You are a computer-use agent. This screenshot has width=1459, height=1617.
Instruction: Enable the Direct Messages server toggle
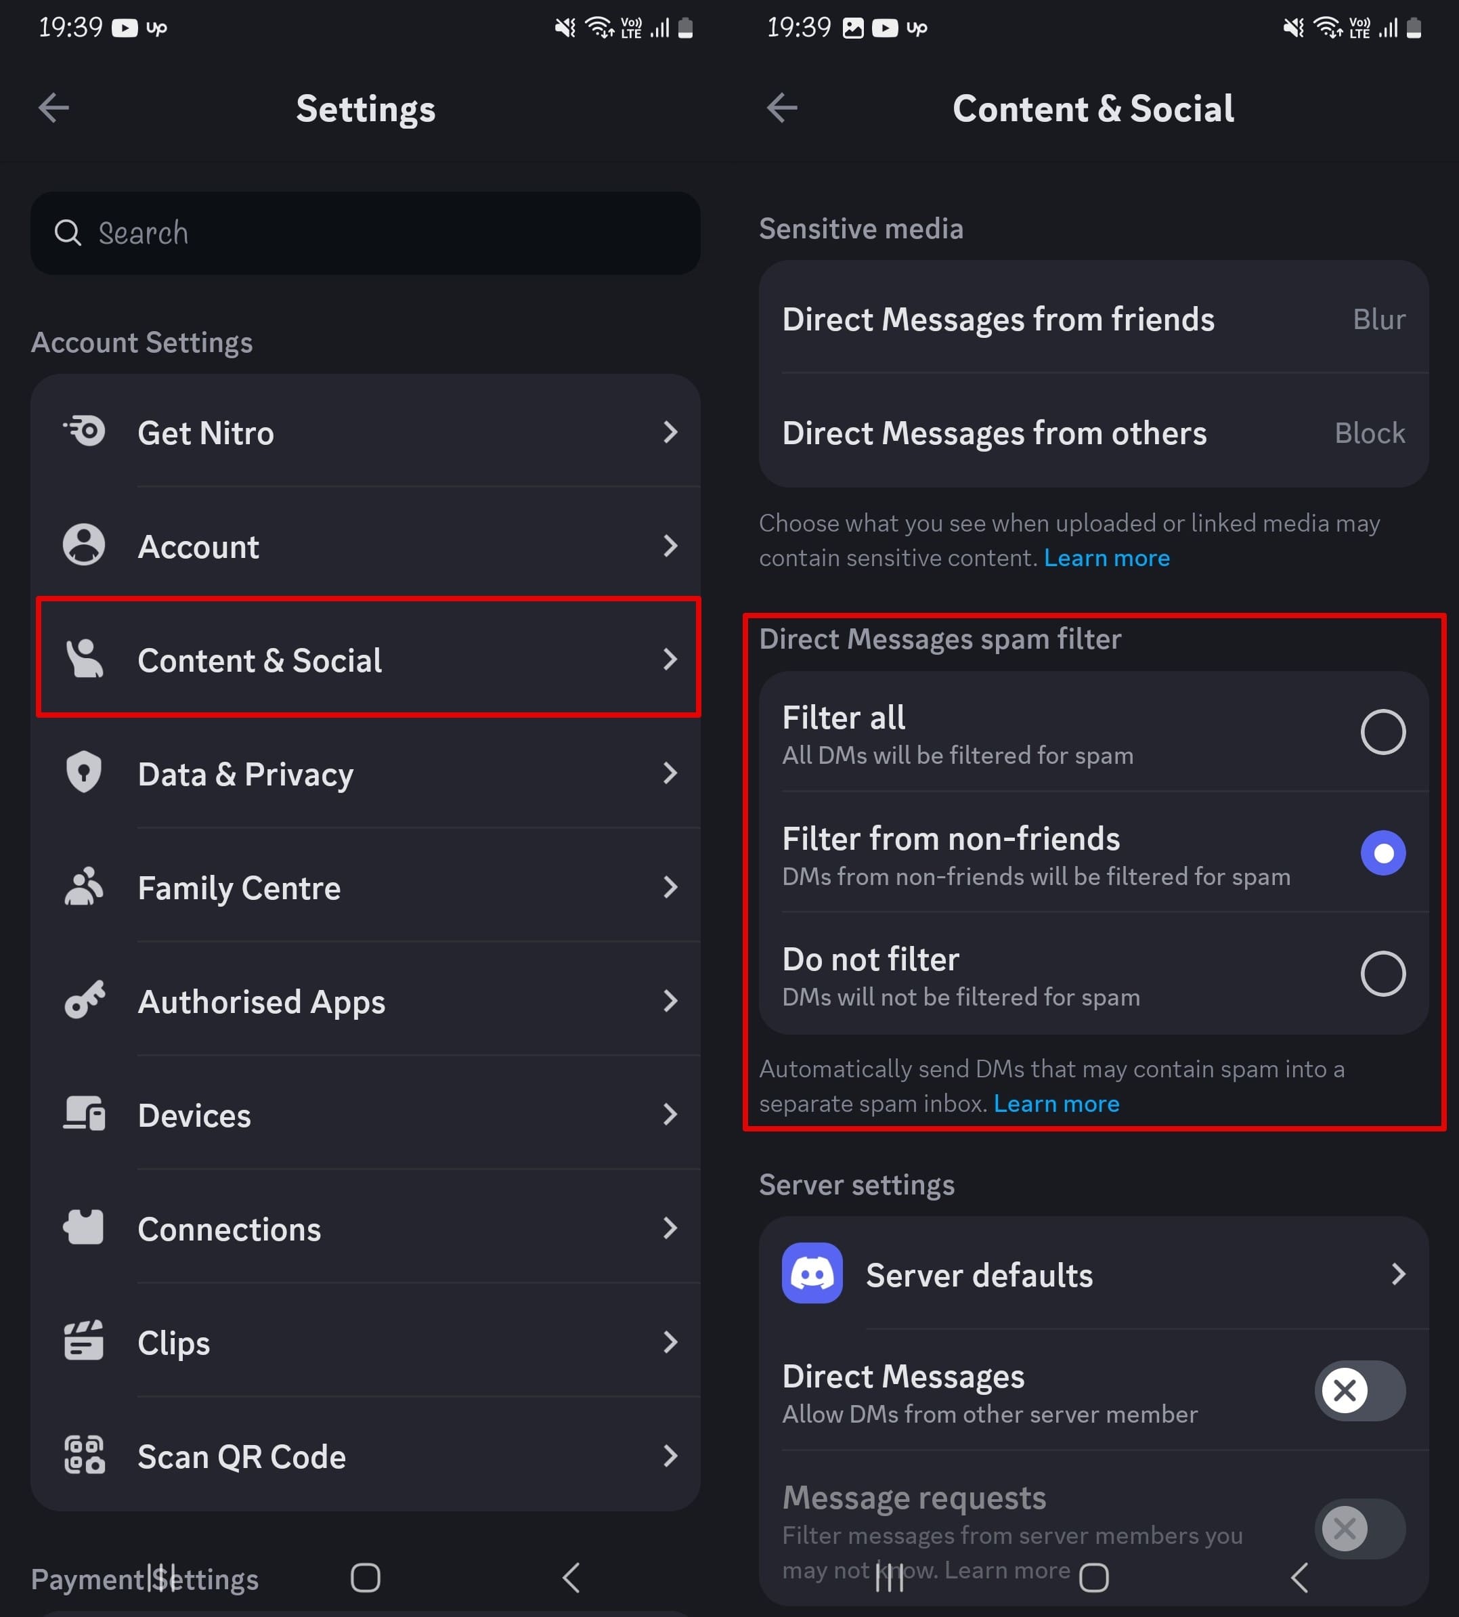pos(1359,1391)
